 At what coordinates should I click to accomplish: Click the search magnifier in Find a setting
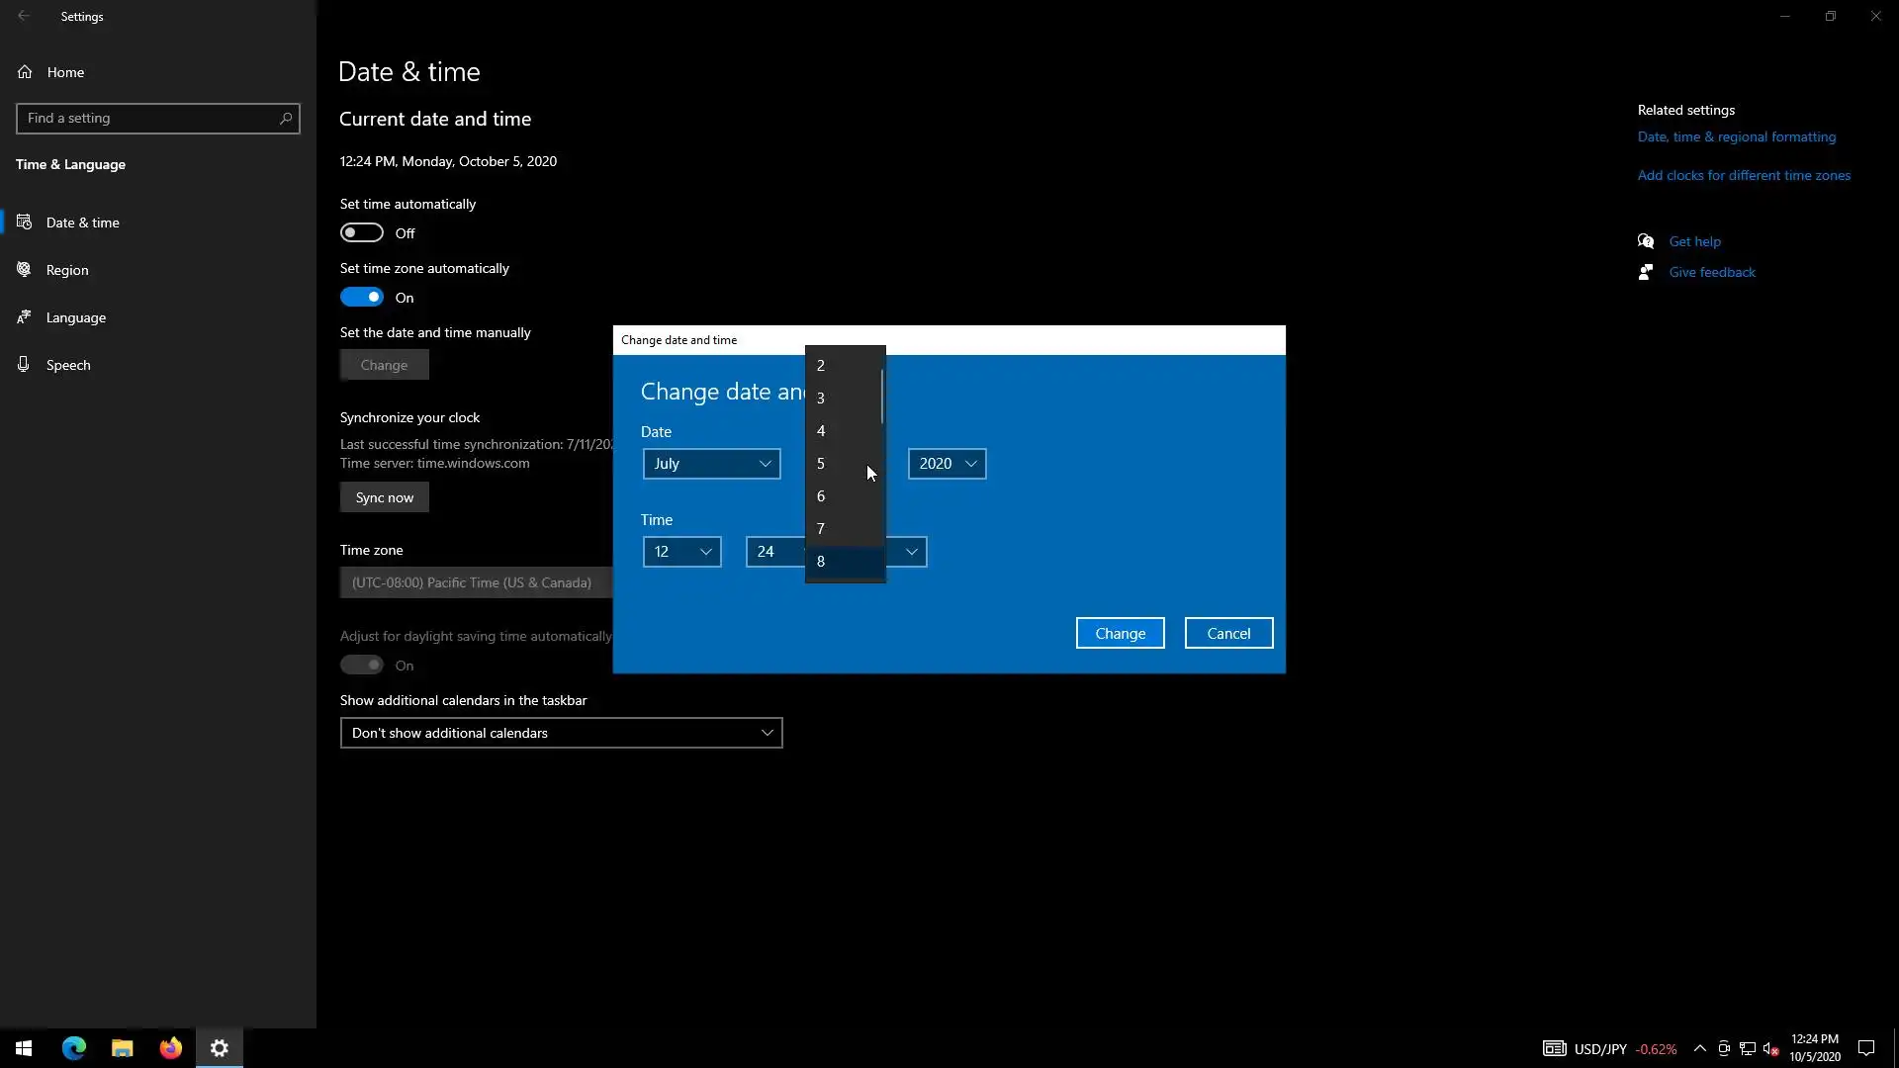[x=286, y=119]
